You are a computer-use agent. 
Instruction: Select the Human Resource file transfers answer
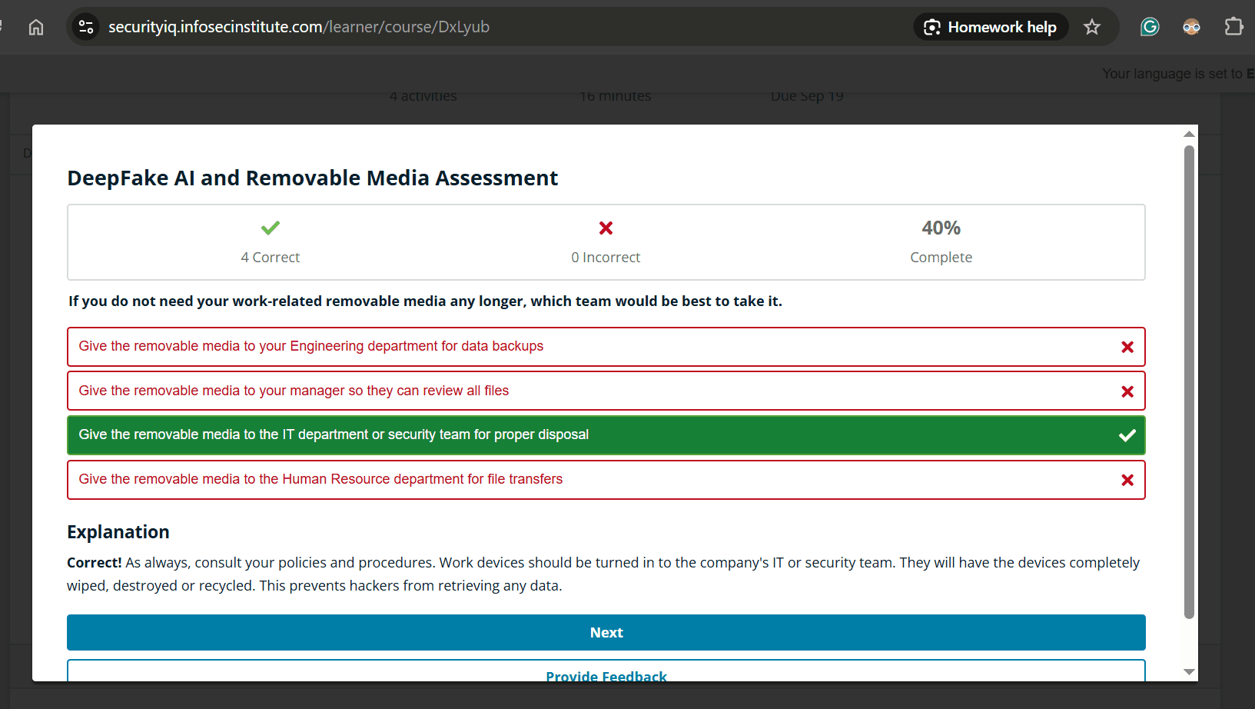click(320, 480)
